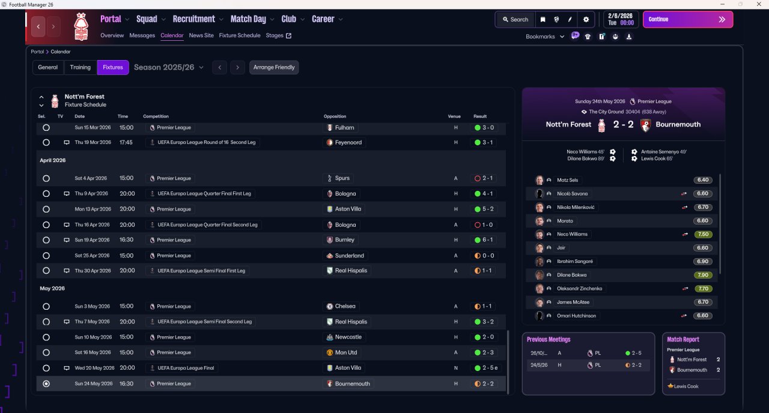Open the Season 2025/26 dropdown
This screenshot has width=769, height=413.
tap(169, 67)
